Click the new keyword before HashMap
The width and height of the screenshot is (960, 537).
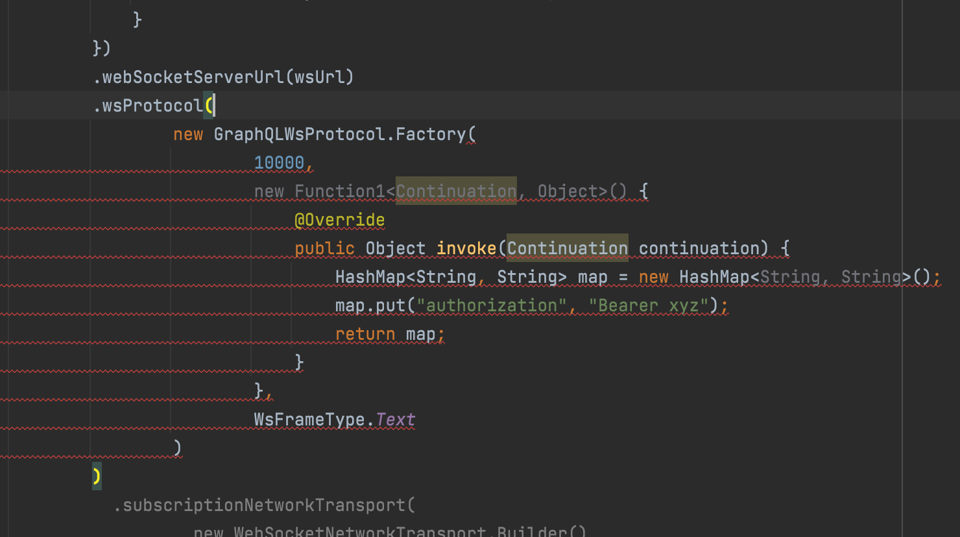tap(653, 276)
